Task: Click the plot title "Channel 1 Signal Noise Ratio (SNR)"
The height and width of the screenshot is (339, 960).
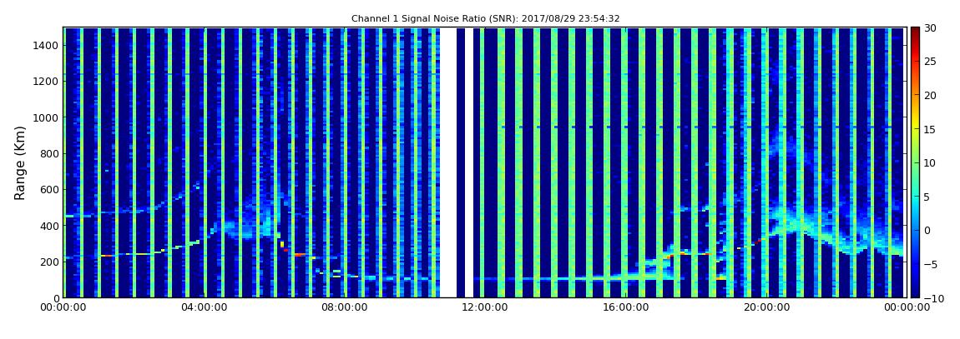Action: 435,19
